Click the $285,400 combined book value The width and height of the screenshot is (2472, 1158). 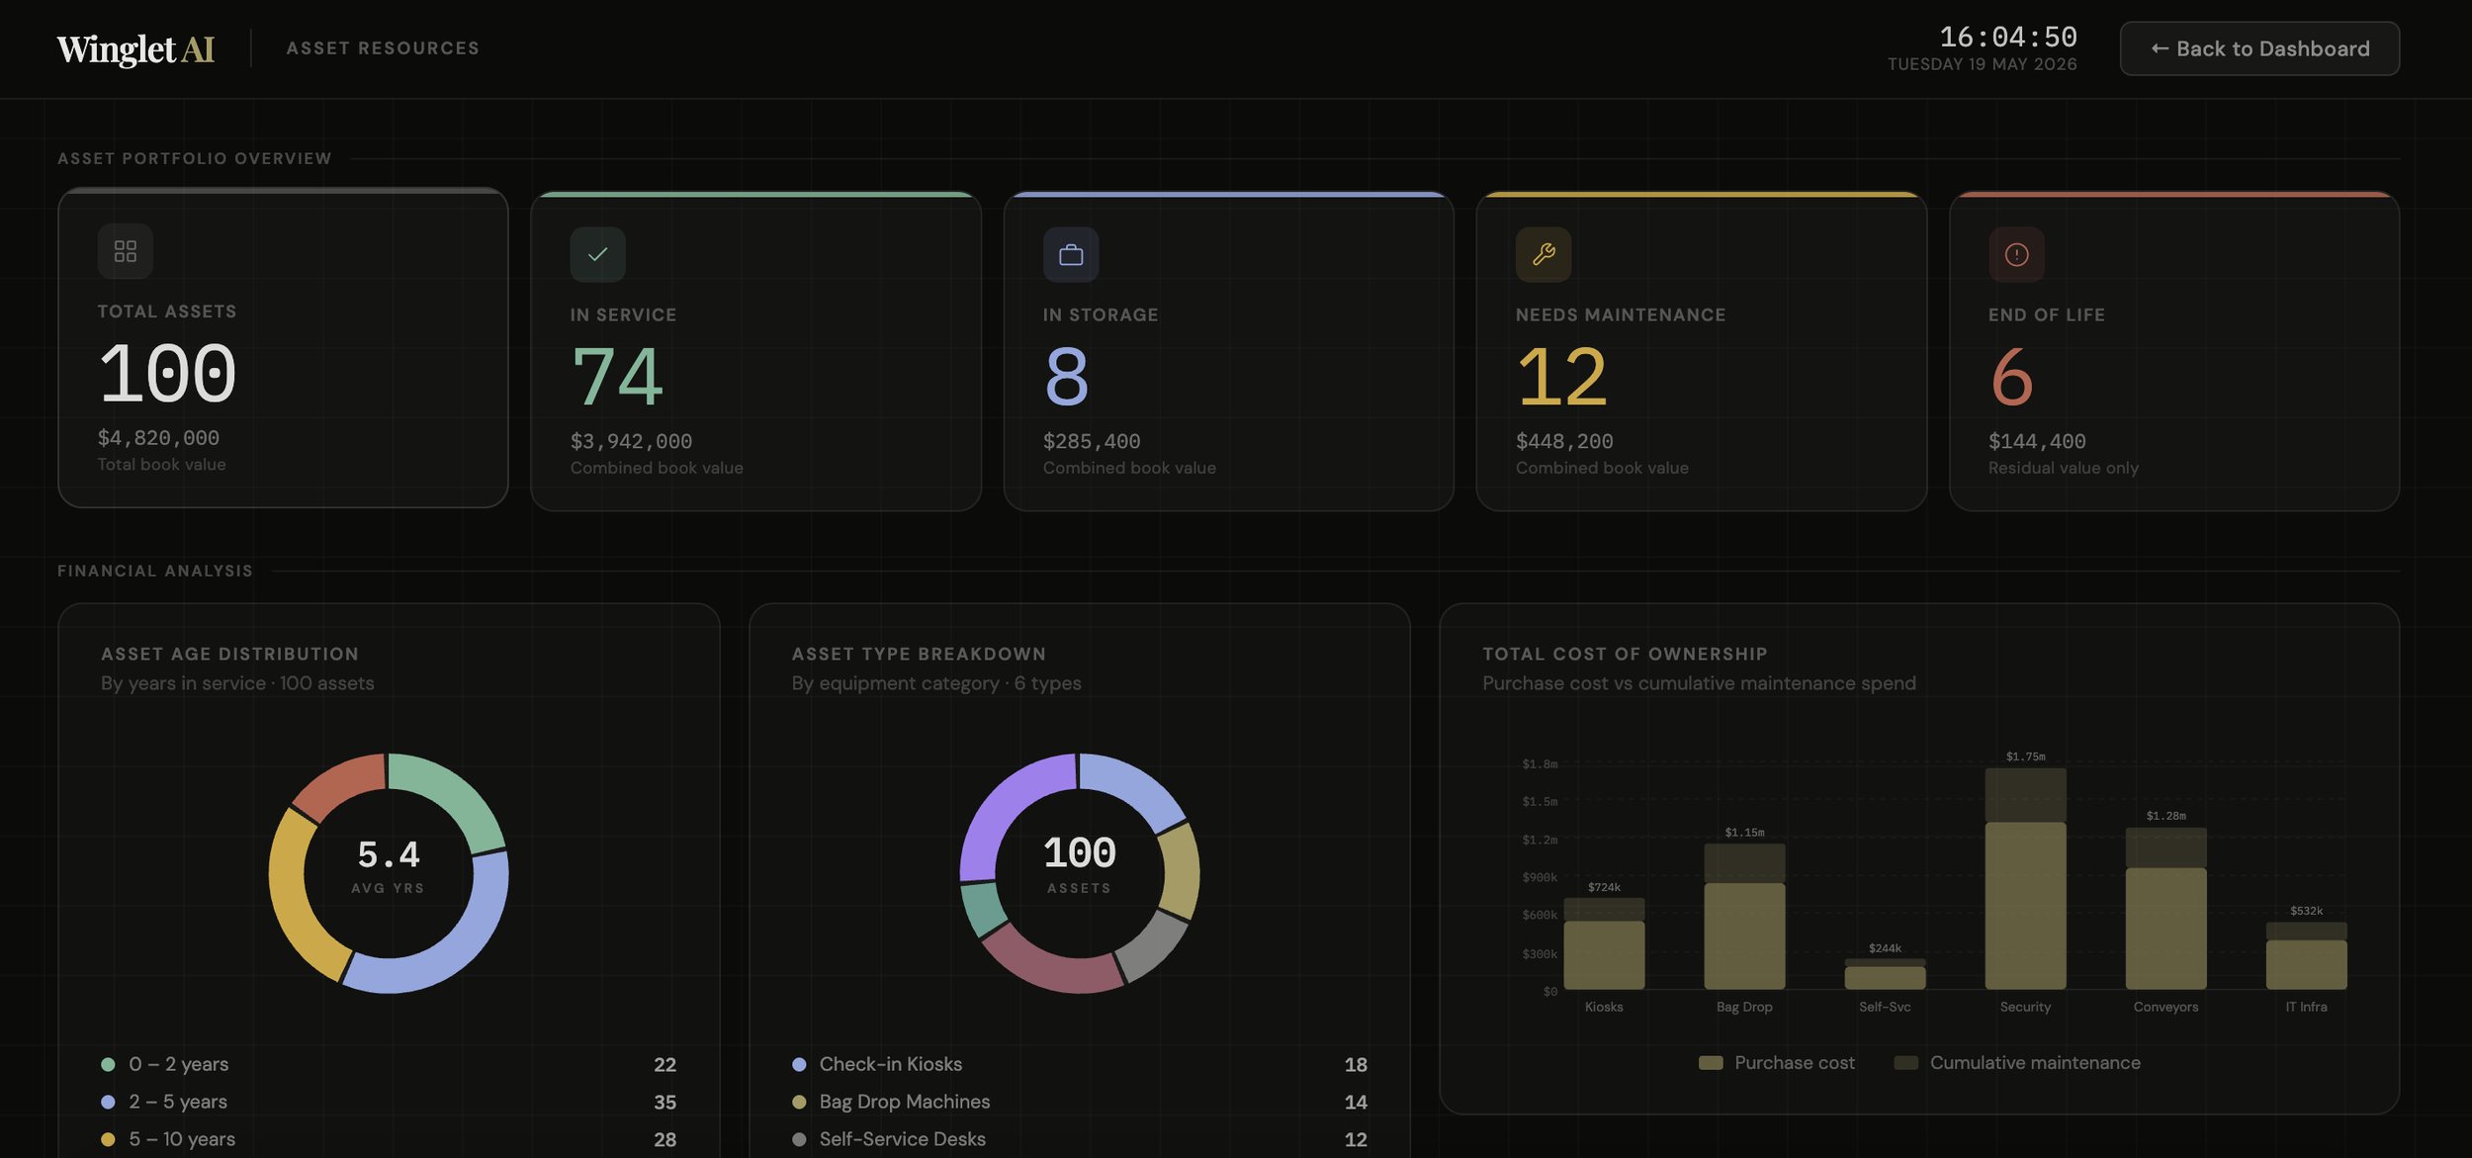1092,441
